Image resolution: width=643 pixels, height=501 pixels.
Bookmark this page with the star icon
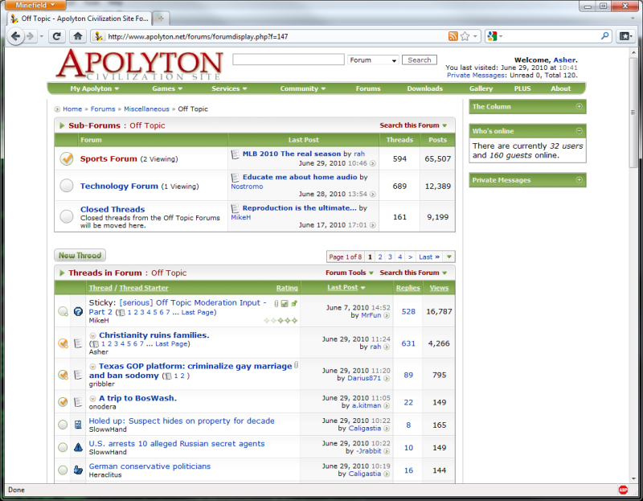click(465, 36)
